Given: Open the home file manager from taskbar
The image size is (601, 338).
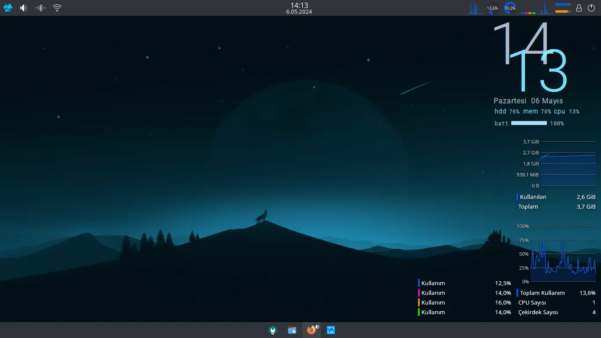Looking at the screenshot, I should (292, 330).
